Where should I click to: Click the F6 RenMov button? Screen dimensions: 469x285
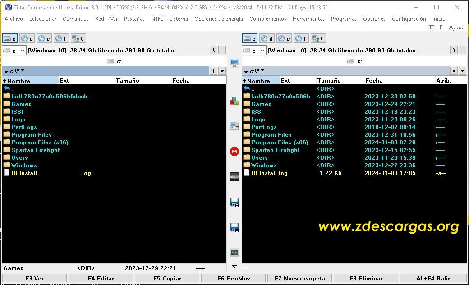coord(234,278)
